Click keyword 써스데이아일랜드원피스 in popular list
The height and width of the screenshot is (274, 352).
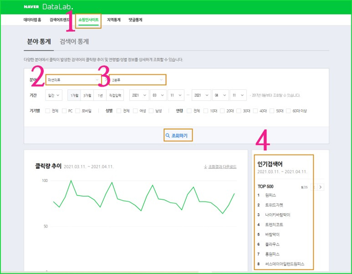284,264
